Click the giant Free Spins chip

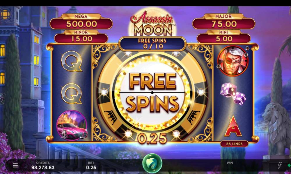click(152, 93)
